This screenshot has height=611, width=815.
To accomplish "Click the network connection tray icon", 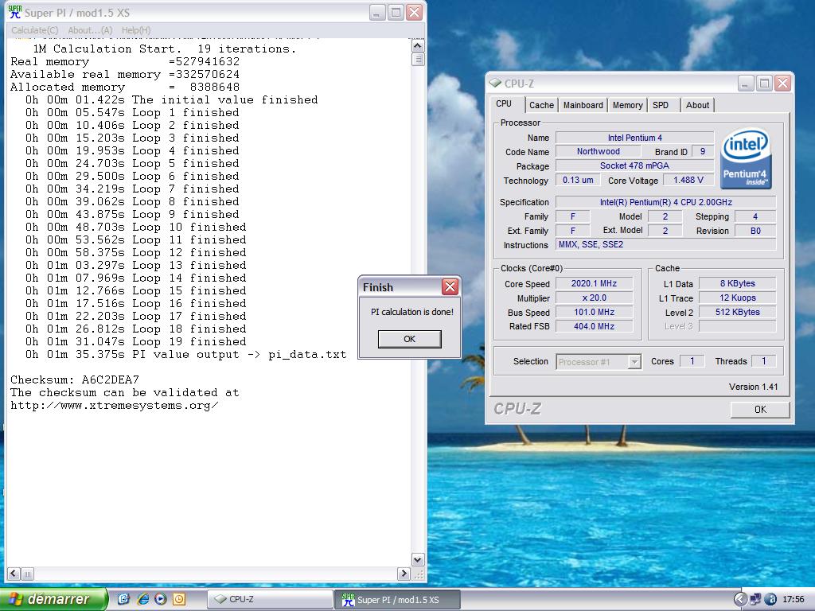I will coord(755,599).
